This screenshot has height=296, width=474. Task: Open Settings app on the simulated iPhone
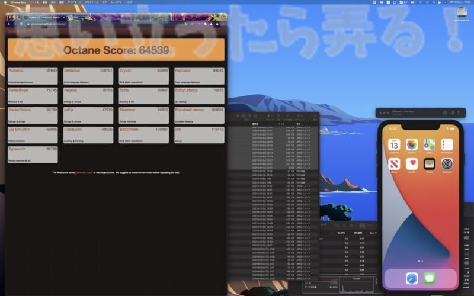[447, 164]
